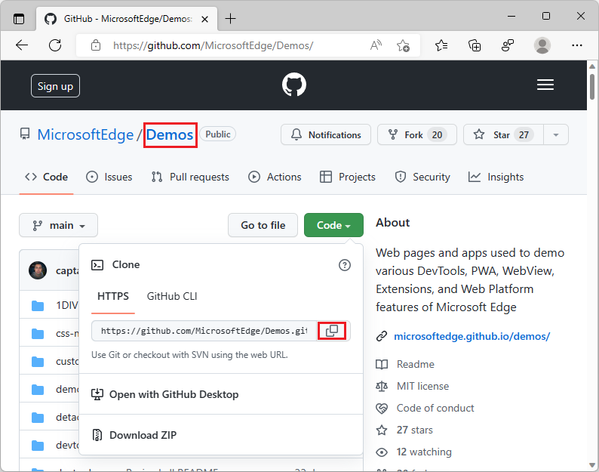Open the Issues tab
The width and height of the screenshot is (599, 472).
point(109,177)
